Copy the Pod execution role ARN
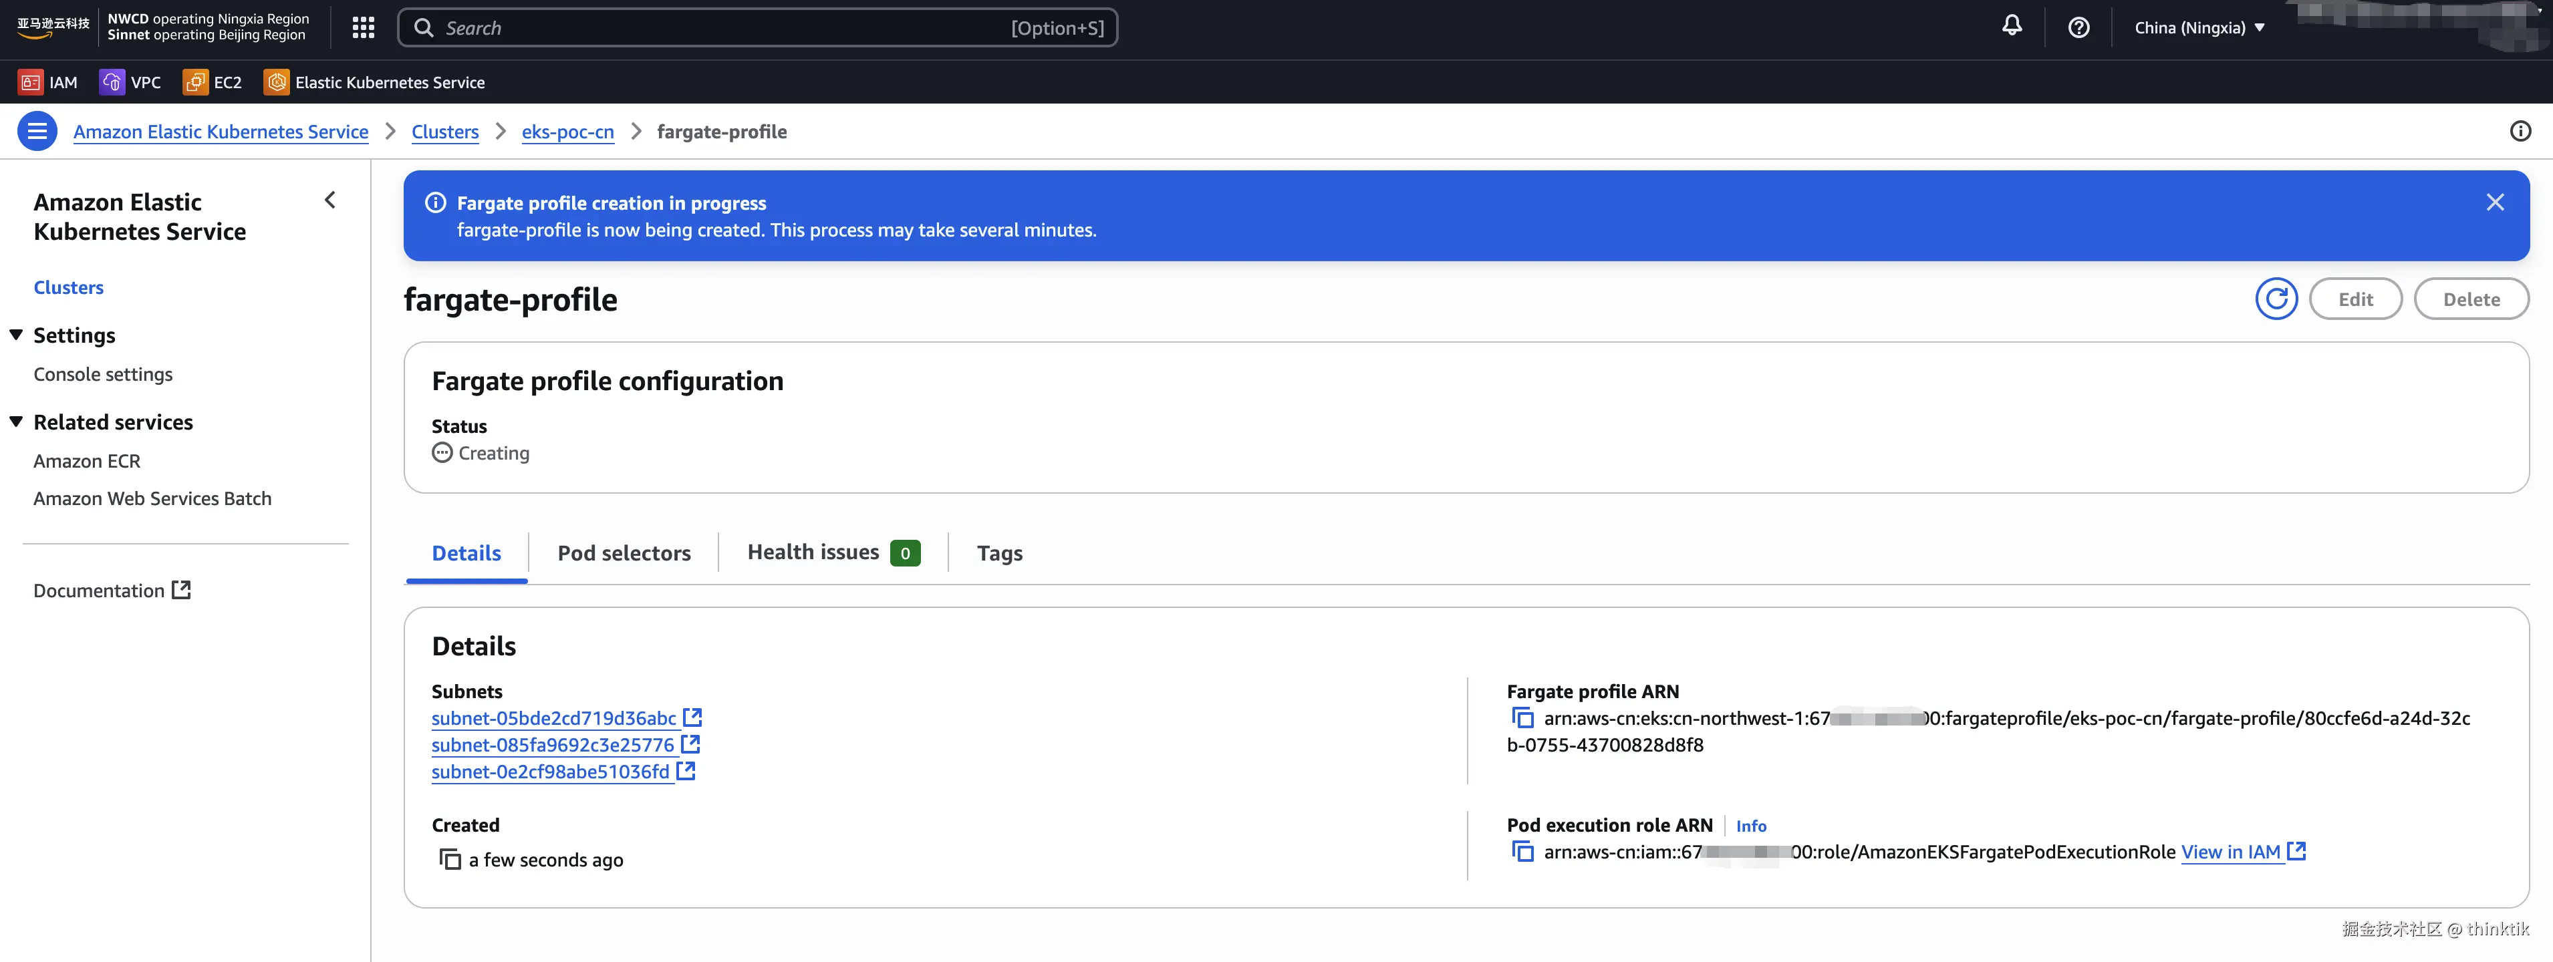2553x962 pixels. coord(1522,852)
